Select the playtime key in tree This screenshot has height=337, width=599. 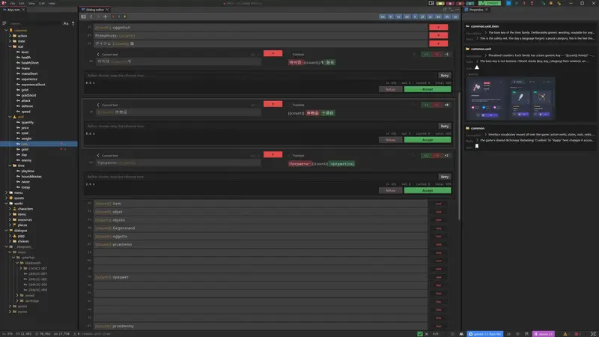(x=28, y=171)
